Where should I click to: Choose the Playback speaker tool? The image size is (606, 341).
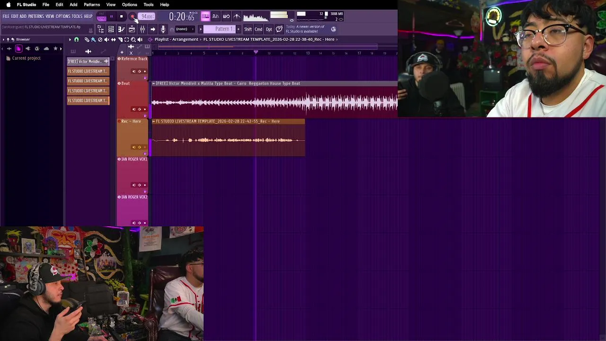point(140,39)
